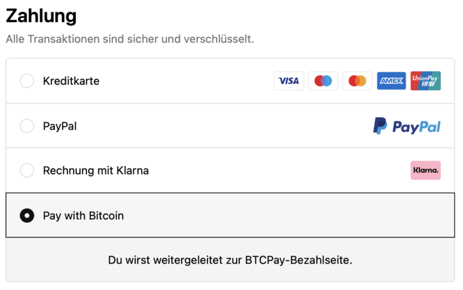Select the Kreditkarte radio button

click(x=27, y=81)
